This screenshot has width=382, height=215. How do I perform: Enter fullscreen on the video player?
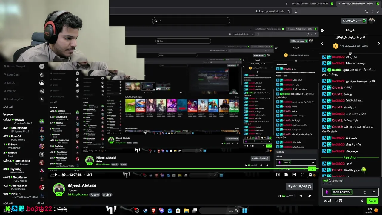302,175
